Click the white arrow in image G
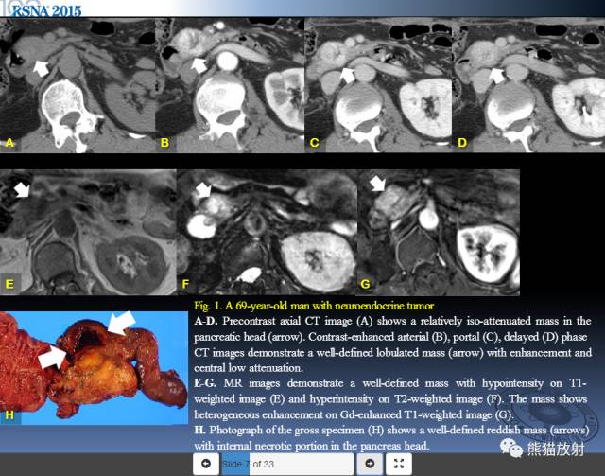The height and width of the screenshot is (476, 605). (378, 184)
